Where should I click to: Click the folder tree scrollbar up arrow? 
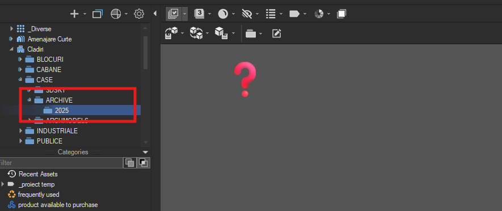click(x=145, y=28)
